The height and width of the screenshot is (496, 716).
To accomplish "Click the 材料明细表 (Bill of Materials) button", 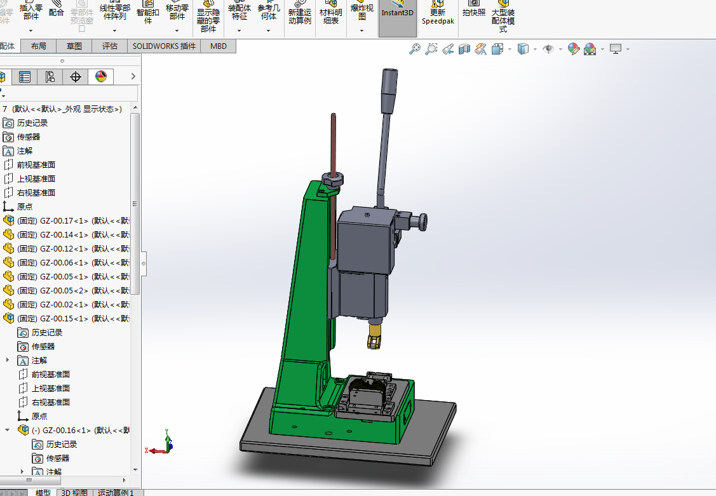I will [x=330, y=17].
